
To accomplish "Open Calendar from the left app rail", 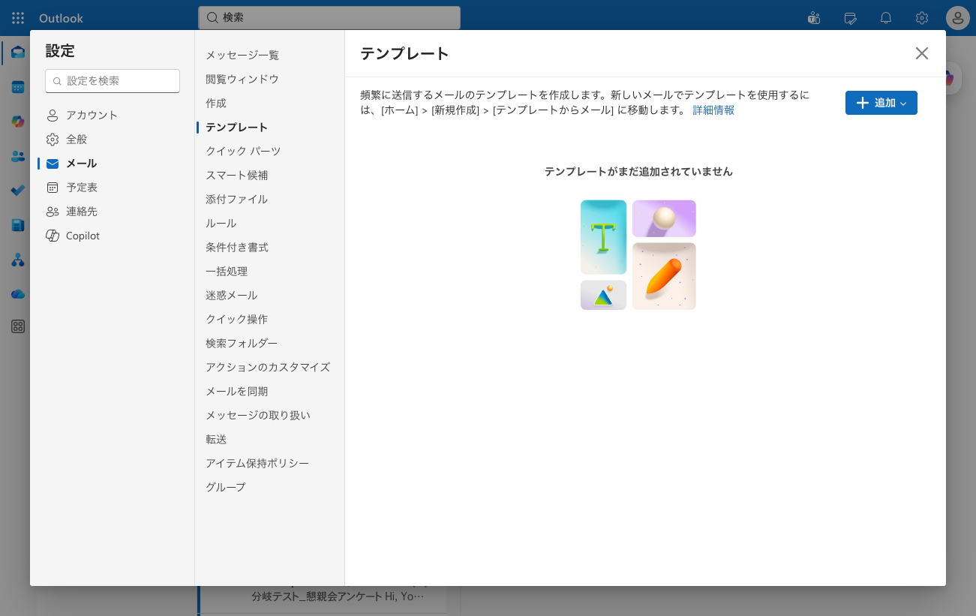I will coord(18,87).
